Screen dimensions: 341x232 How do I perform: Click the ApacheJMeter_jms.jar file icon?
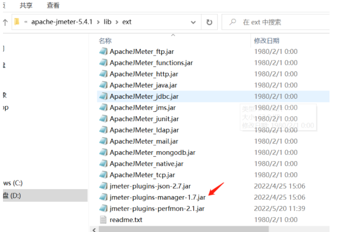point(103,108)
